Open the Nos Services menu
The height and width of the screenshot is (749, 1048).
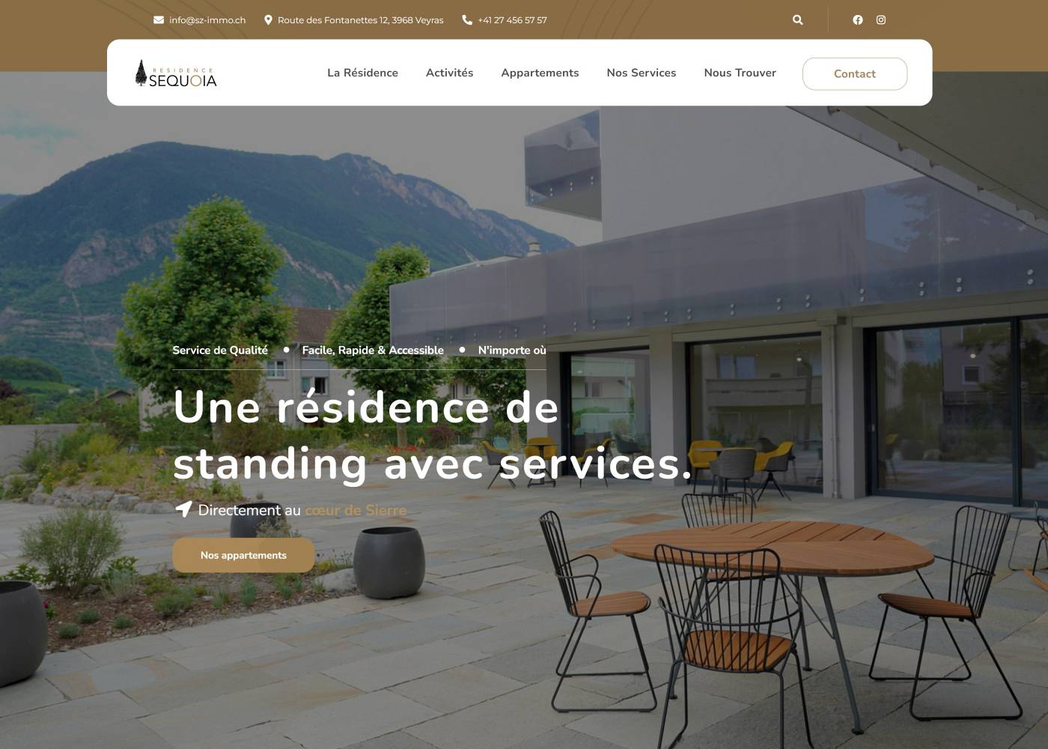pos(642,73)
